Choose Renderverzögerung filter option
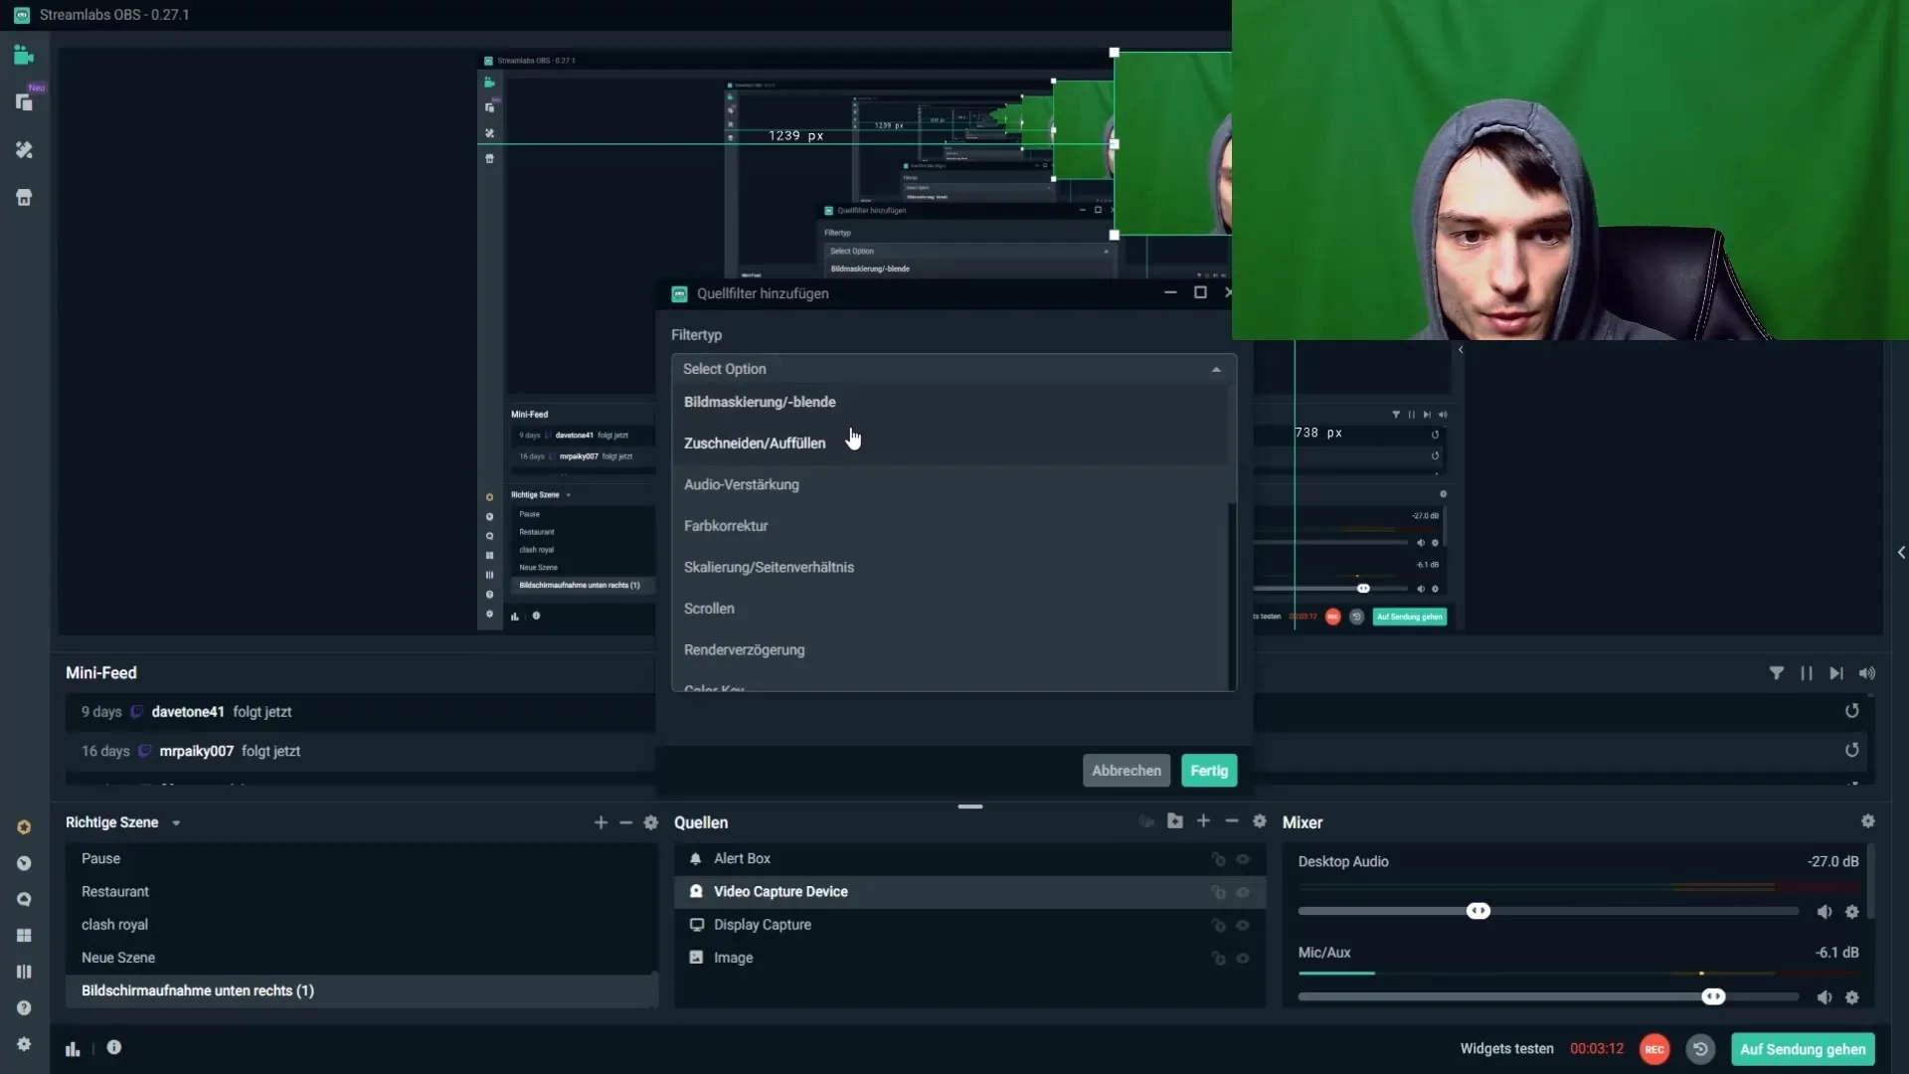 tap(950, 650)
